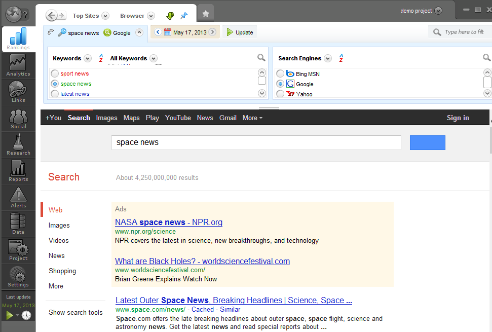This screenshot has width=492, height=332.
Task: Click the keywords list scrollbar thumb
Action: (x=262, y=81)
